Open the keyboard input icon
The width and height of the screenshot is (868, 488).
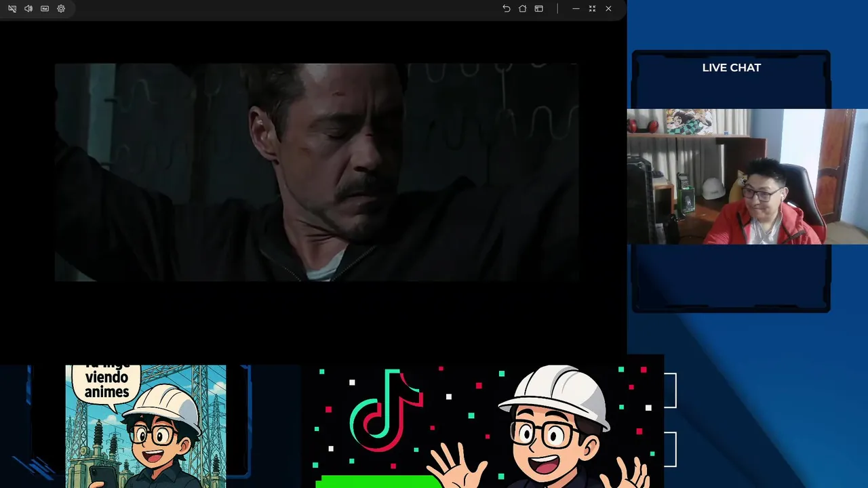click(45, 9)
